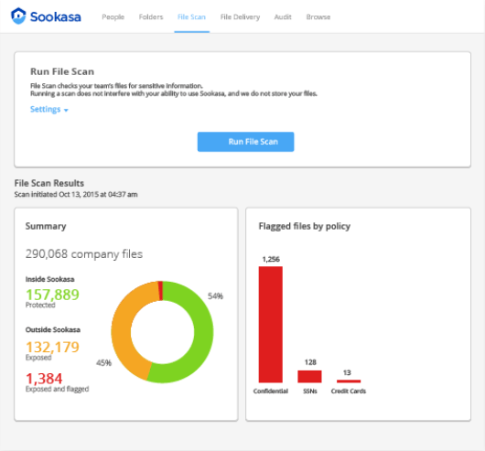Click the 45% chart label

coord(103,363)
